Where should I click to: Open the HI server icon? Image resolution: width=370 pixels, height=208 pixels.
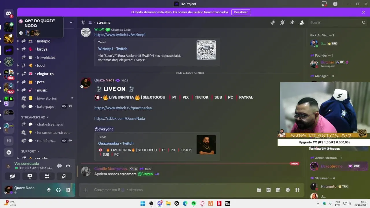(x=9, y=141)
